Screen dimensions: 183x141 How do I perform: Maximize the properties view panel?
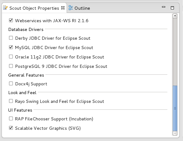(x=172, y=8)
